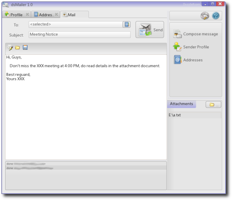Select attachment E:\a.txt in the list
This screenshot has height=200, width=232.
tap(195, 115)
